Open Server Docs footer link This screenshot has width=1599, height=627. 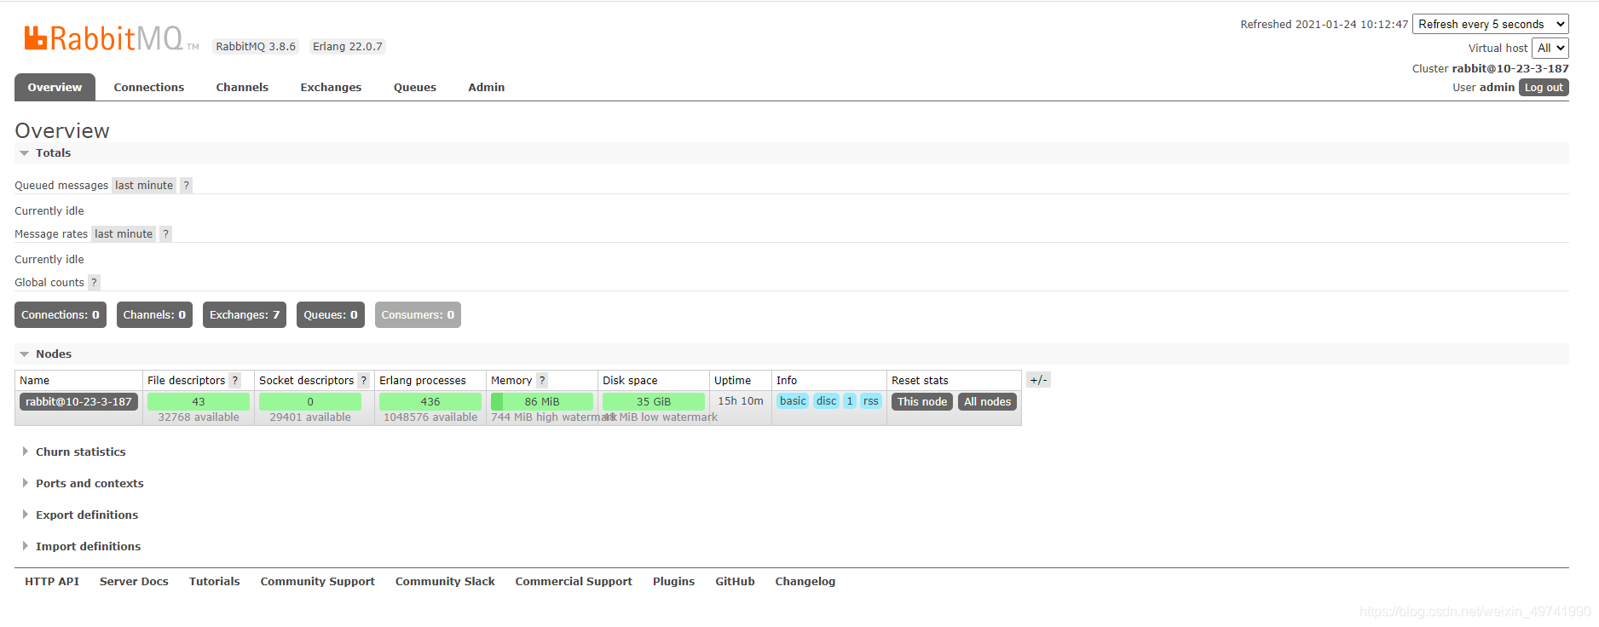point(134,582)
